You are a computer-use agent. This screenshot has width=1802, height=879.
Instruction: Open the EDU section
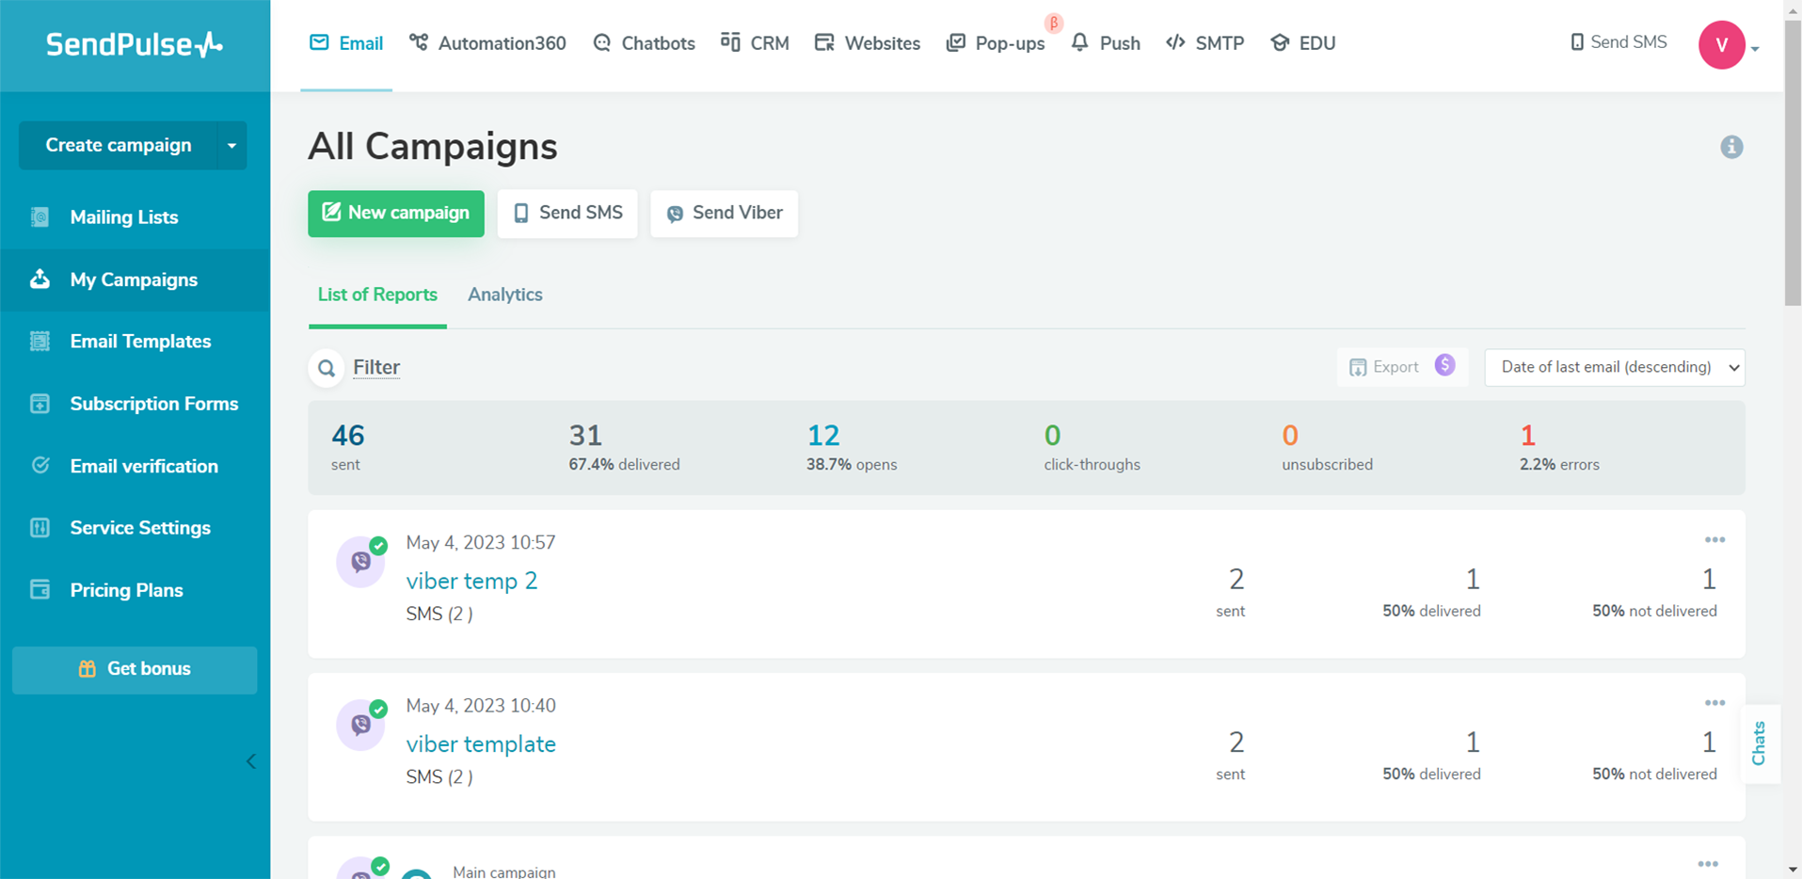1302,42
